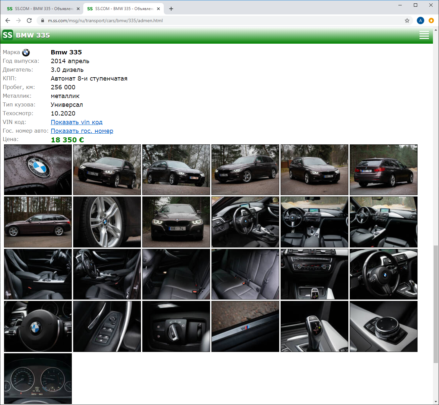Switch to the first SS.COM tab
This screenshot has height=405, width=439.
42,9
